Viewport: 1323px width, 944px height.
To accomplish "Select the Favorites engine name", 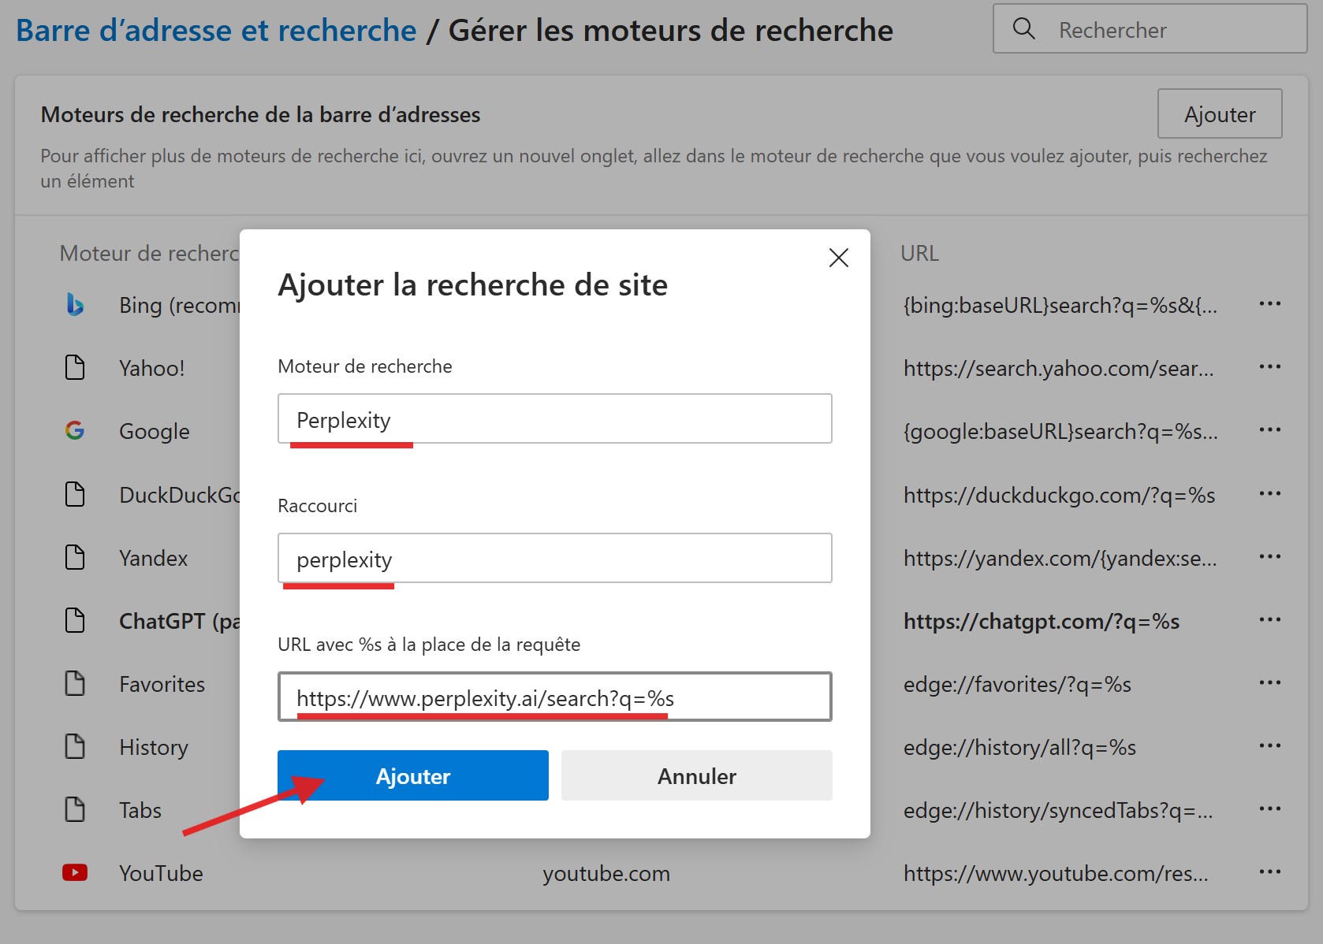I will 162,684.
